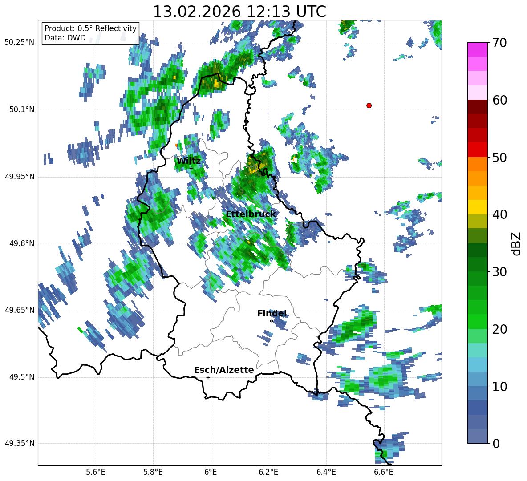Viewport: 527px width, 481px height.
Task: Click the 'Data: DWD' text
Action: click(65, 38)
